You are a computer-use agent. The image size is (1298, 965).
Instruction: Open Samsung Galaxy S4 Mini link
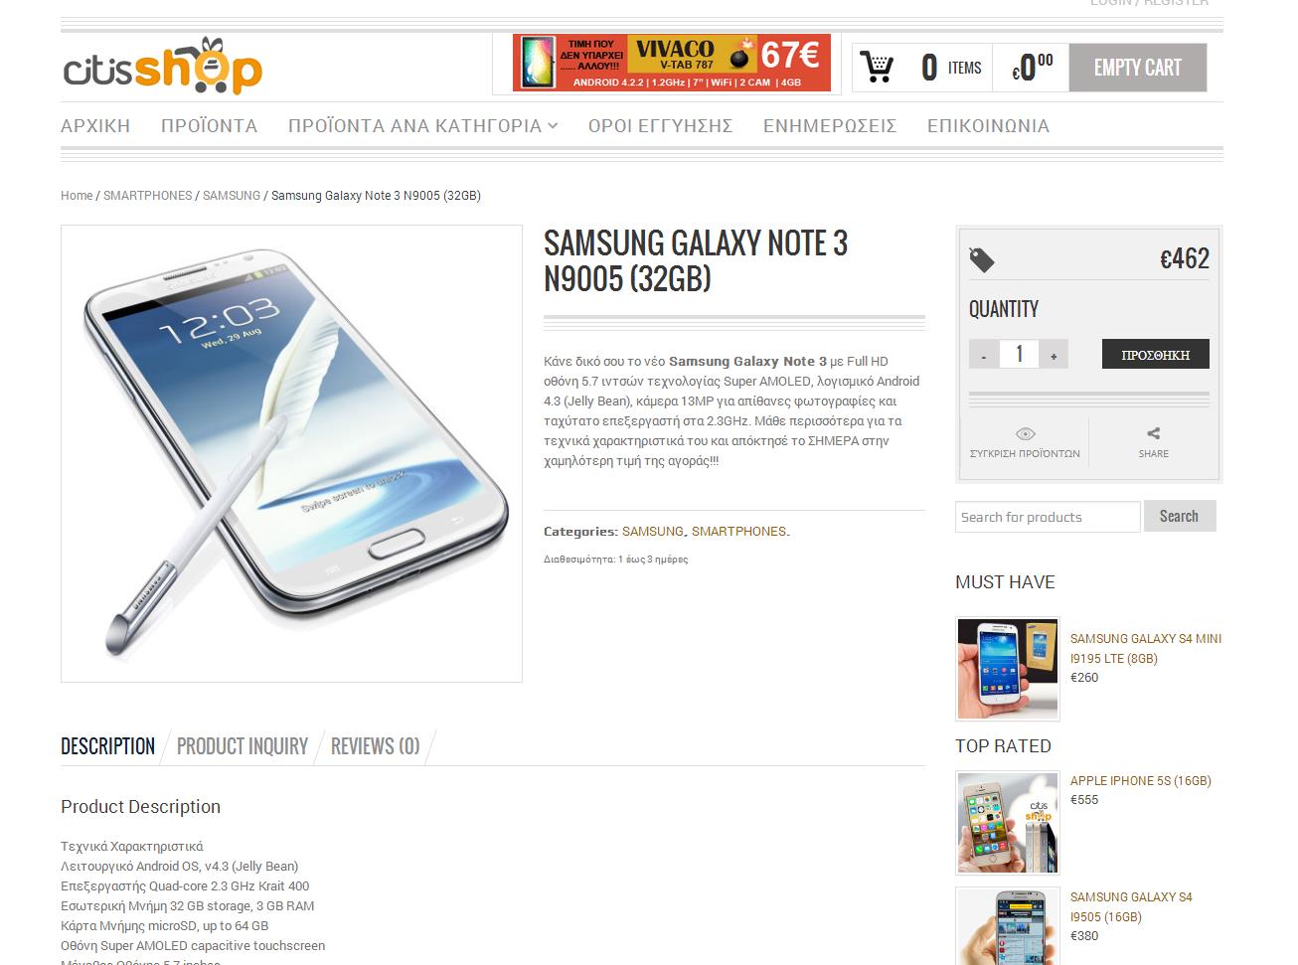coord(1145,648)
